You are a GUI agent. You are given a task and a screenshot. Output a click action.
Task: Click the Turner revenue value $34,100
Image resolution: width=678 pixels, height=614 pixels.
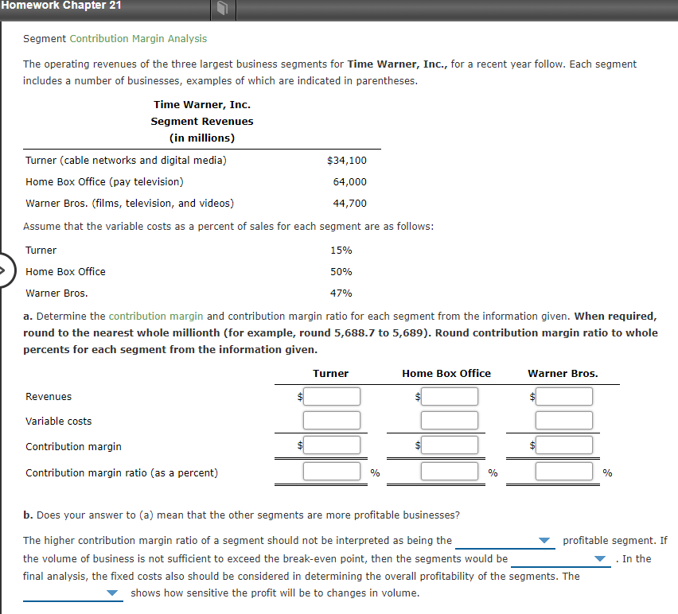pyautogui.click(x=346, y=161)
